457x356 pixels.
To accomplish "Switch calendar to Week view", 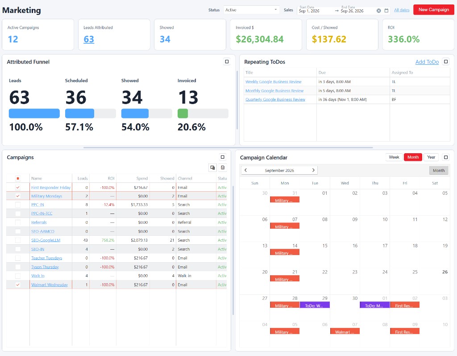I will (x=394, y=157).
